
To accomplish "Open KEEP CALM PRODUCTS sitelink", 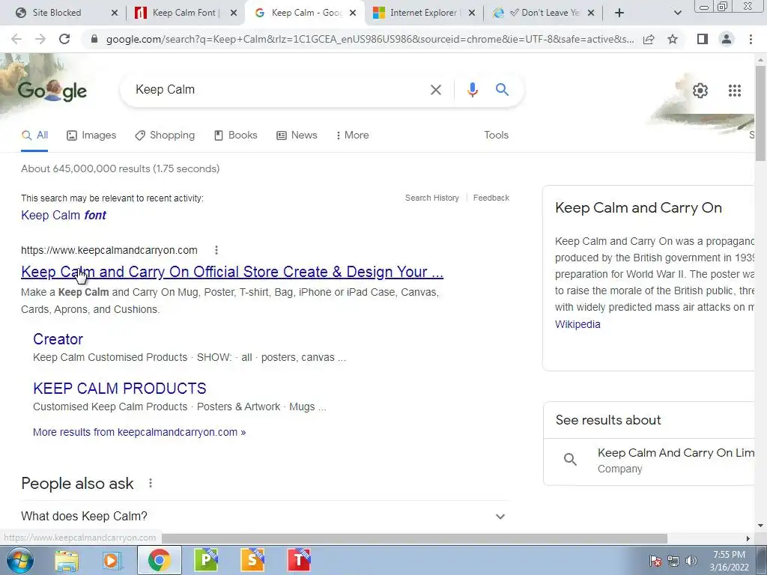I will 120,389.
